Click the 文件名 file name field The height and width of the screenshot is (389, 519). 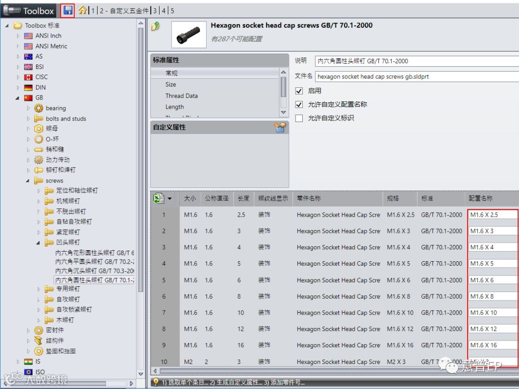pos(417,77)
